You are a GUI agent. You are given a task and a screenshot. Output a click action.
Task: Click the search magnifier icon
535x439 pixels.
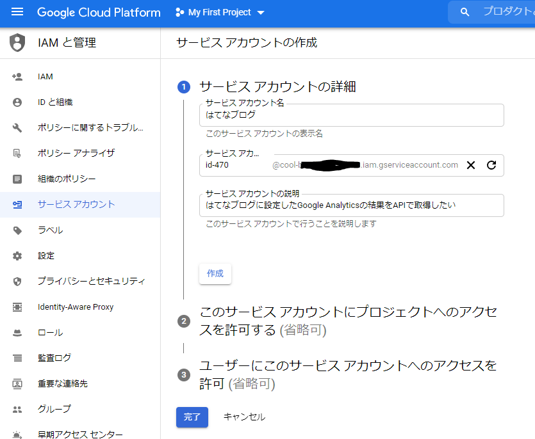coord(466,12)
